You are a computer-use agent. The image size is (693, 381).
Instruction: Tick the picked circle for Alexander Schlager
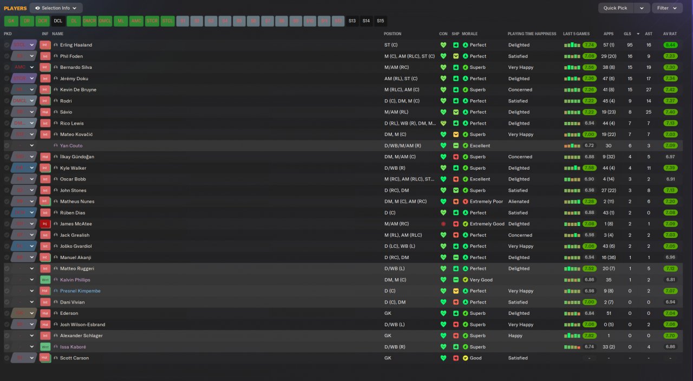(6, 335)
